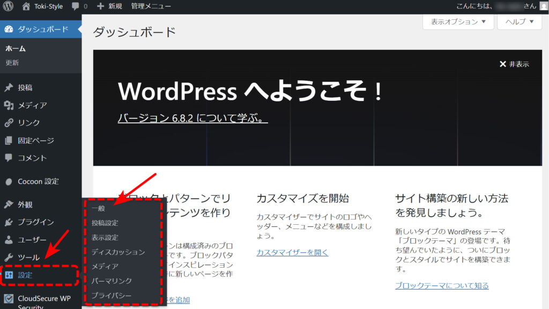Click the user avatar in the top right
The image size is (549, 309).
[x=543, y=6]
